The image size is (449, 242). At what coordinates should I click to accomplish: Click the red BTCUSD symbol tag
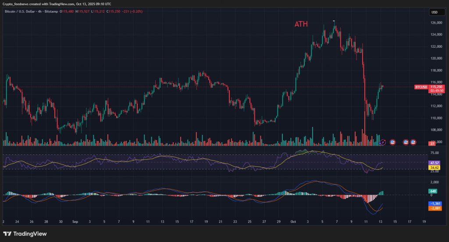421,87
